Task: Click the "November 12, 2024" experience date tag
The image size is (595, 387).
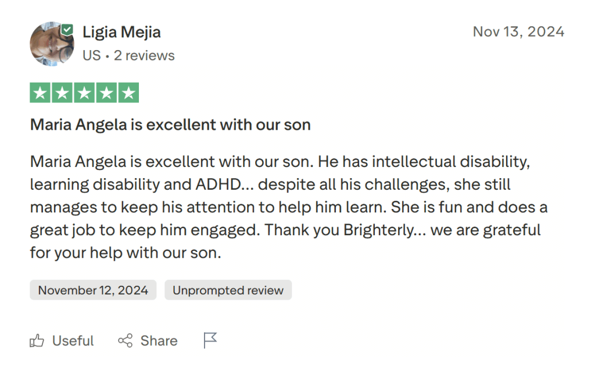Action: tap(93, 290)
